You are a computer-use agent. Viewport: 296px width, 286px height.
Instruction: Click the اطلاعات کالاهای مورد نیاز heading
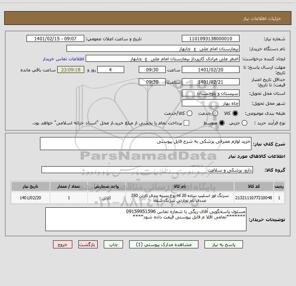pyautogui.click(x=256, y=156)
